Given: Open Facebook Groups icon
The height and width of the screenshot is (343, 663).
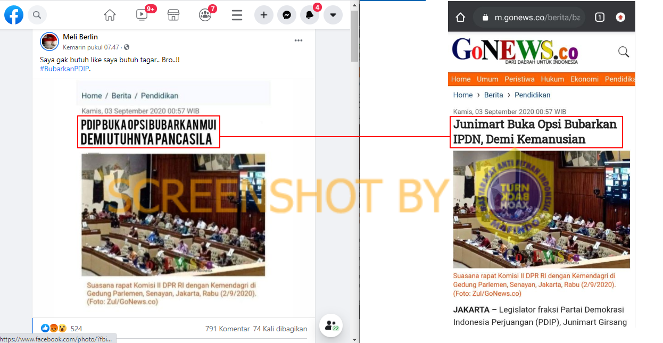Looking at the screenshot, I should tap(205, 15).
